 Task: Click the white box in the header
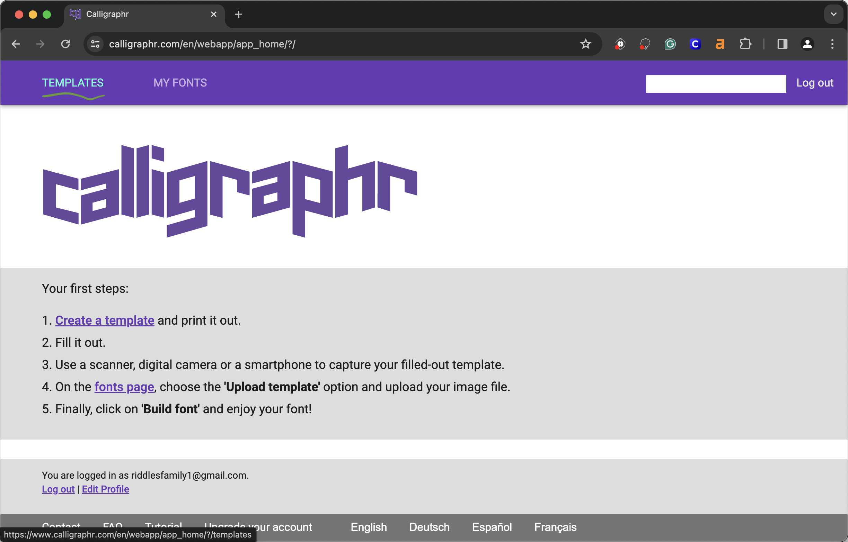pyautogui.click(x=716, y=84)
